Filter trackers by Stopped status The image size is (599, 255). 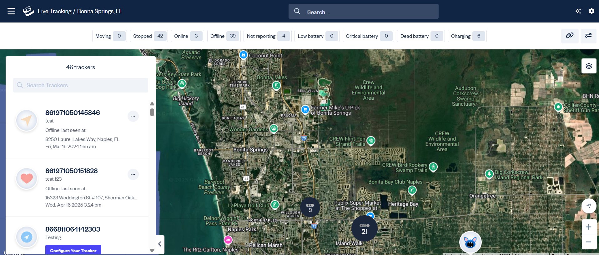tap(149, 36)
